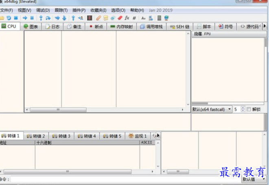Open the Scylla plugin icon
The image size is (269, 185).
point(90,18)
